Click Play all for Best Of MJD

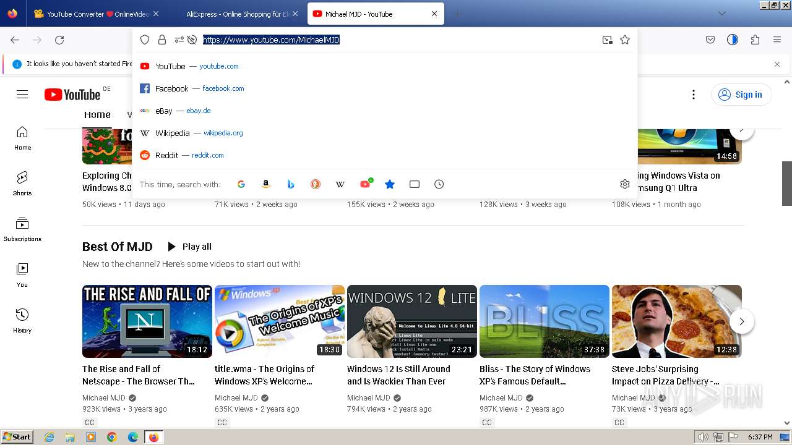point(189,247)
